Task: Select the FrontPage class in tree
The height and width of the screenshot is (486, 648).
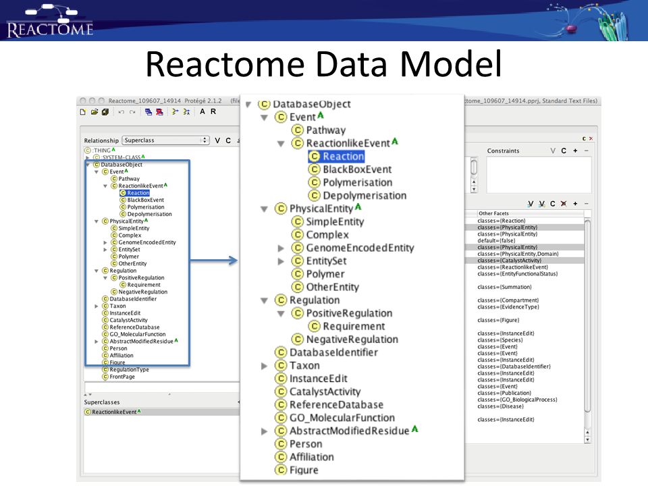Action: click(118, 377)
